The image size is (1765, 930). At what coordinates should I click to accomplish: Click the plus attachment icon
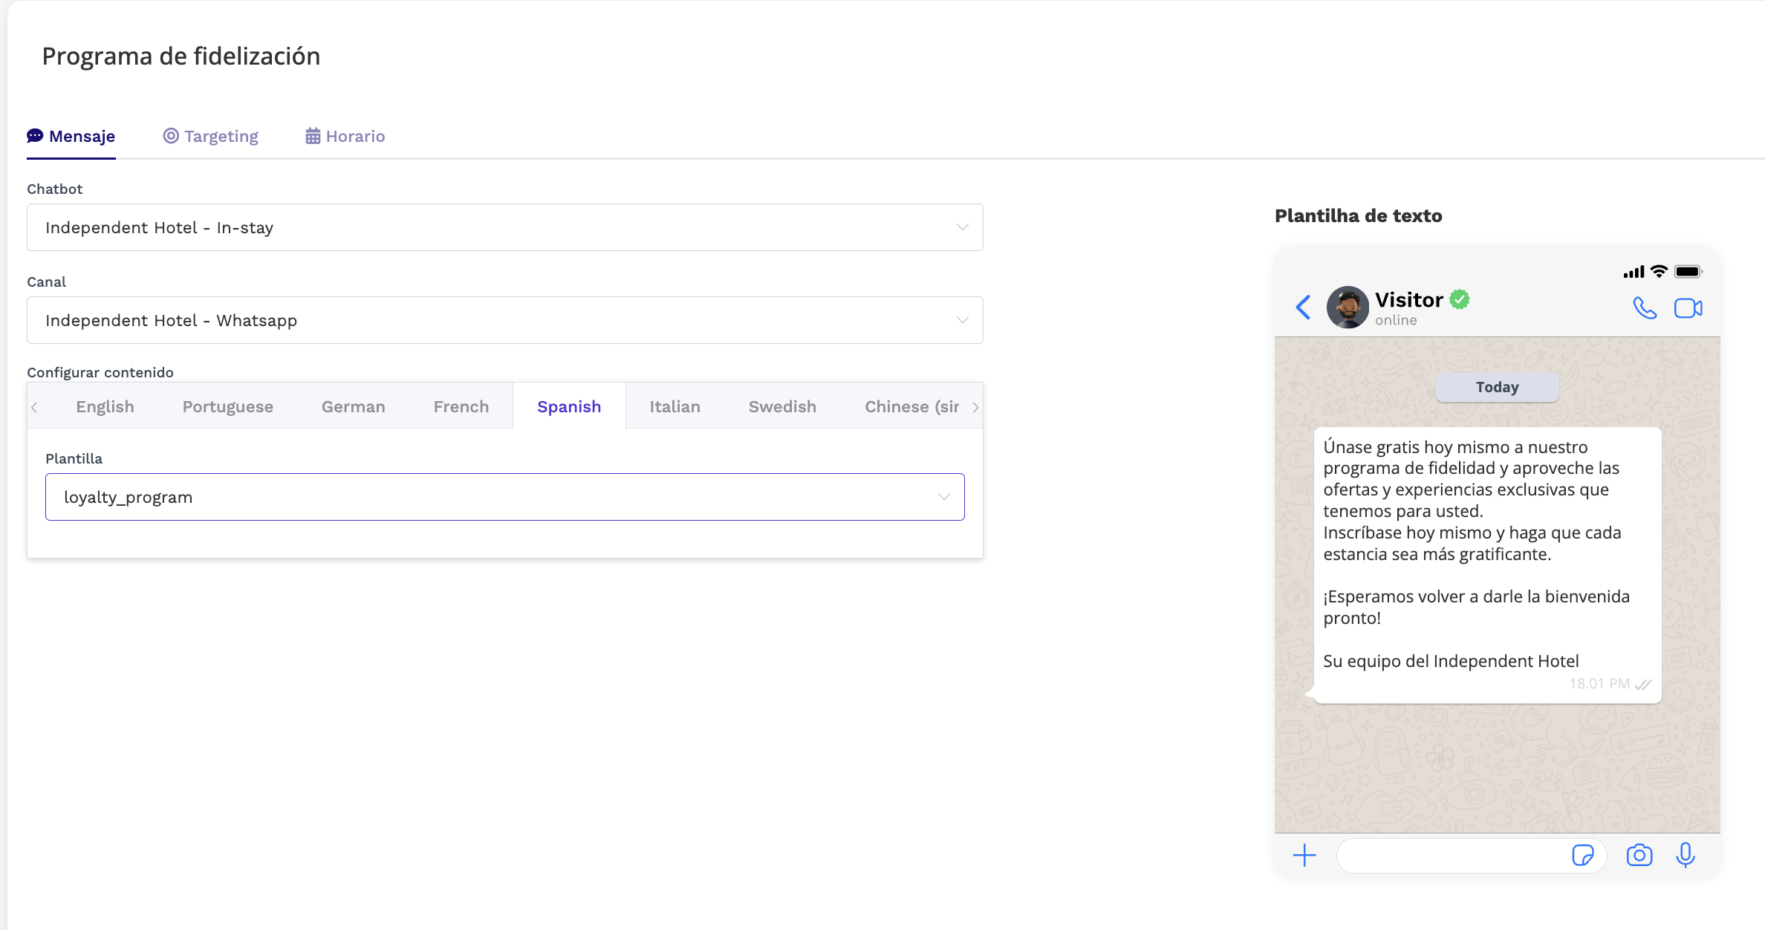(1304, 856)
